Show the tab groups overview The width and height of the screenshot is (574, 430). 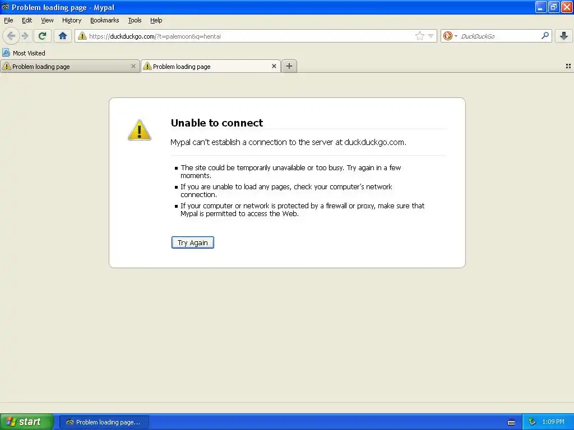pos(568,66)
